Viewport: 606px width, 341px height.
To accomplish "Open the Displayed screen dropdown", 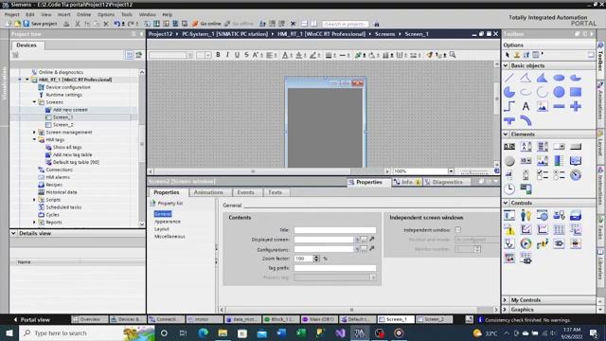I will (357, 240).
